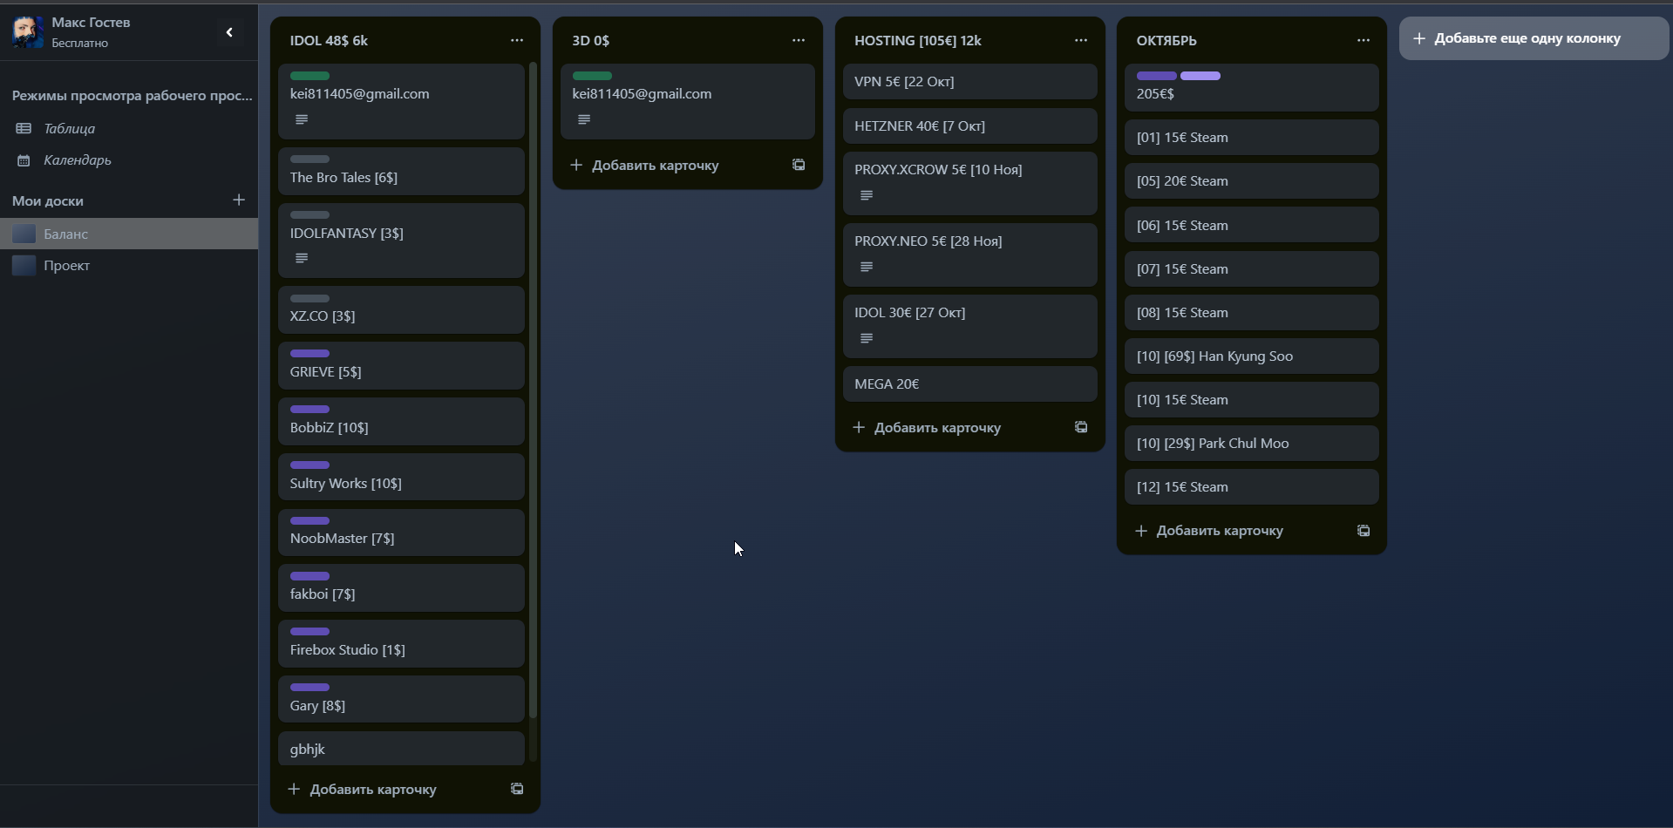
Task: Click green label on 3D kei811405 card
Action: point(592,76)
